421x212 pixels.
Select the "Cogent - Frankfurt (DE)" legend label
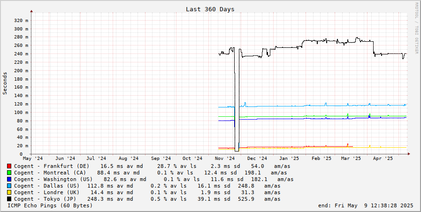(52, 167)
